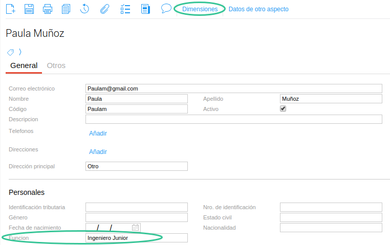Open Datos de otro aspecto
Image resolution: width=390 pixels, height=245 pixels.
258,9
